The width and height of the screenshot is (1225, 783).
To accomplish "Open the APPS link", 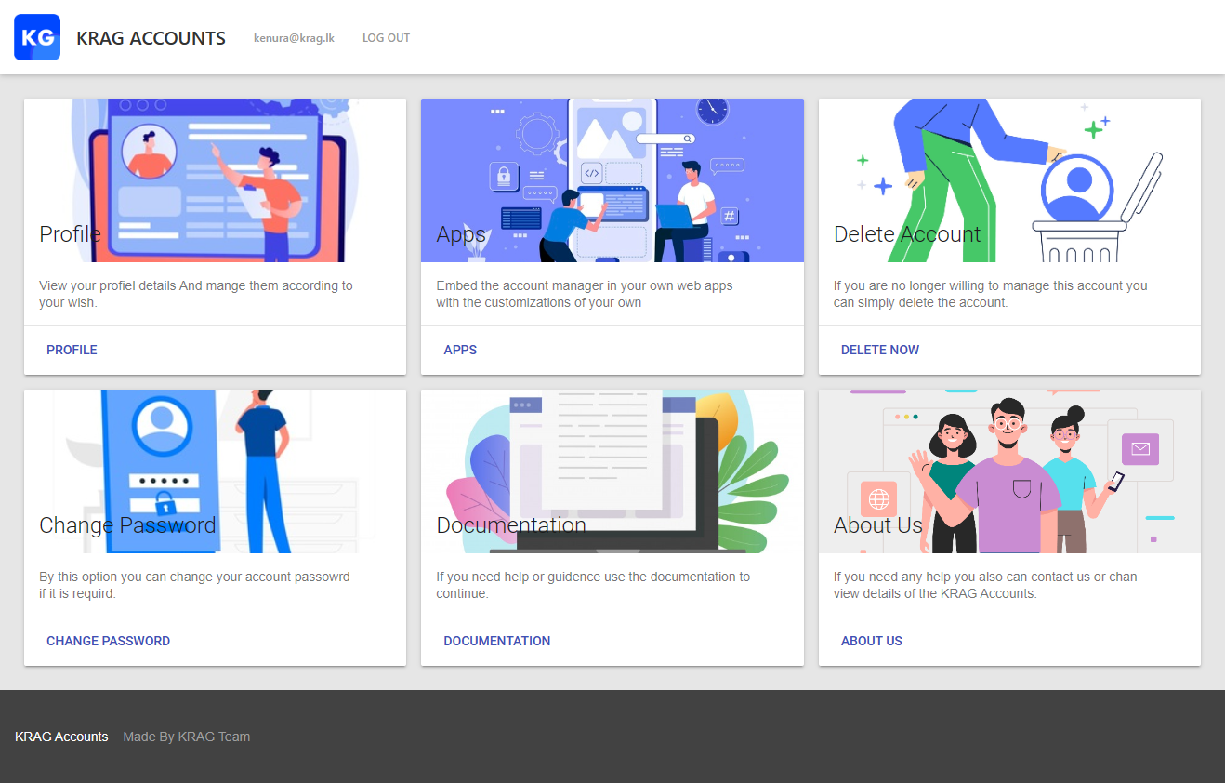I will coord(460,350).
